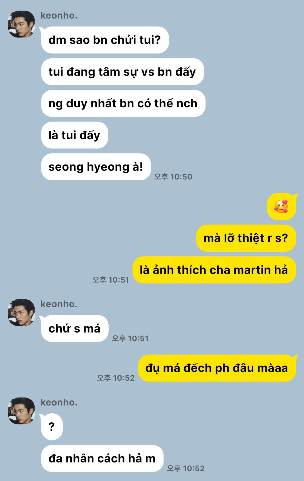Image resolution: width=304 pixels, height=481 pixels.
Task: Tap the 'đa nhân cách hả m' message
Action: (x=102, y=458)
